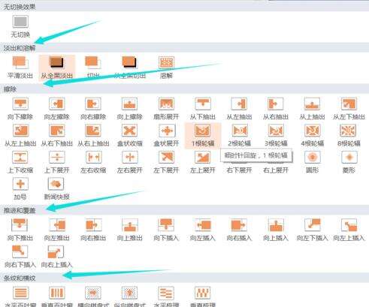This screenshot has height=307, width=369.
Task: Choose the 从右抽出 transition
Action: (276, 109)
